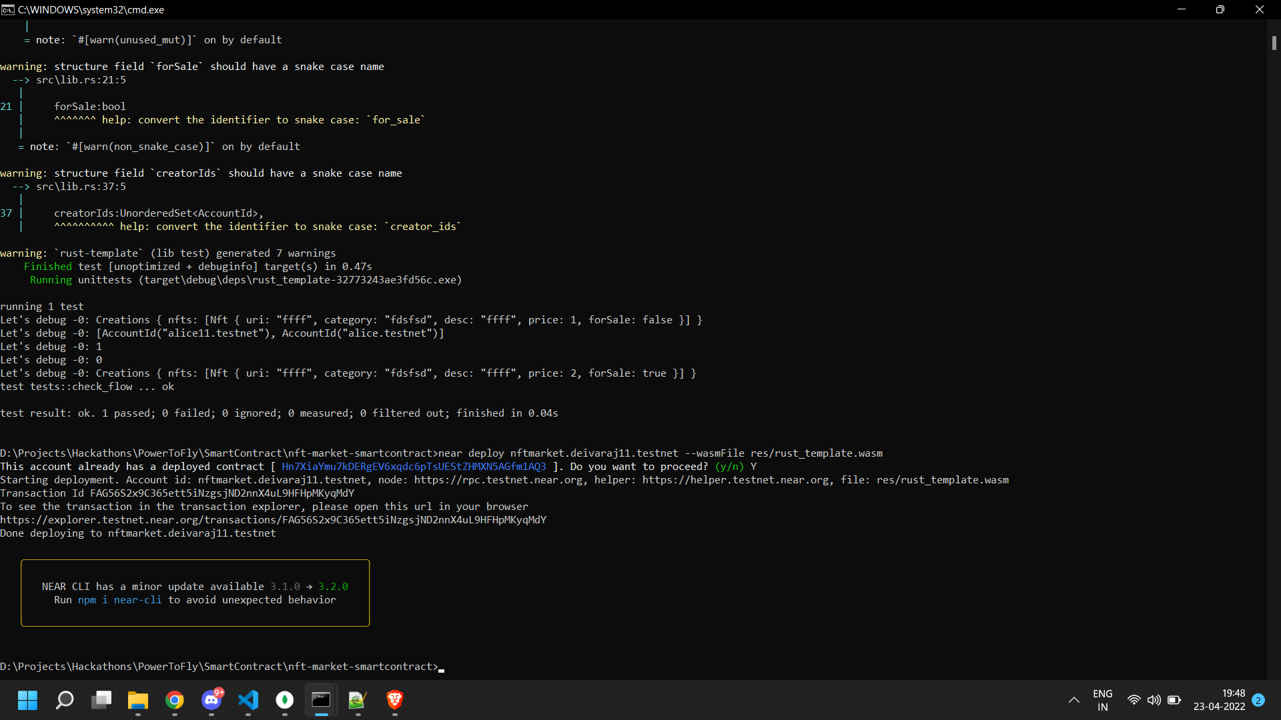Open MongoDB Compass from taskbar
Viewport: 1281px width, 720px height.
tap(285, 700)
